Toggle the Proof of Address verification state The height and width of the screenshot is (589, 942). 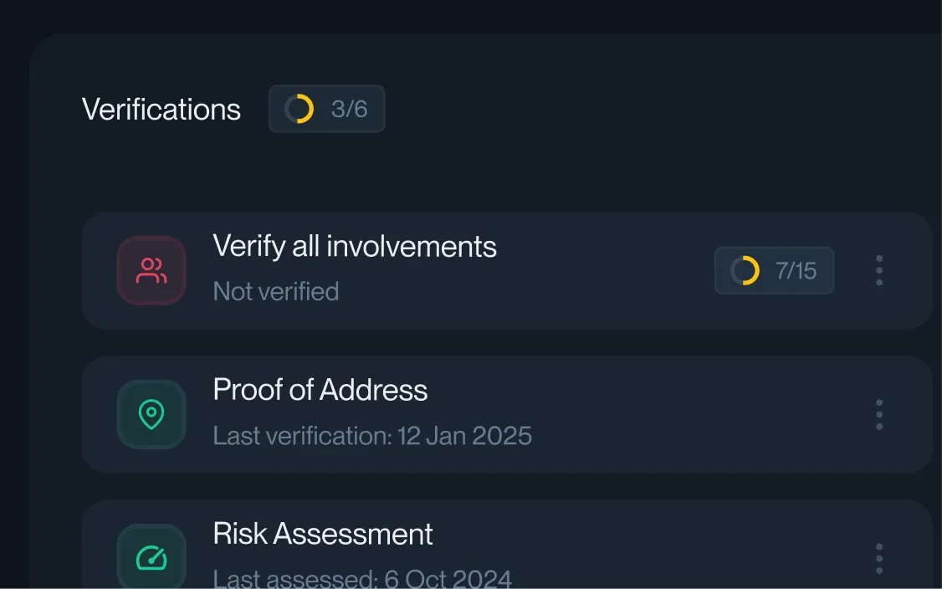(x=879, y=413)
